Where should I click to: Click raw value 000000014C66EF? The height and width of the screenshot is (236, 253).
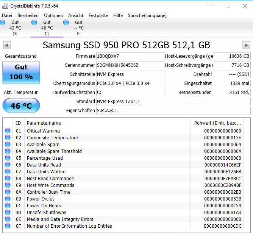[x=223, y=165]
